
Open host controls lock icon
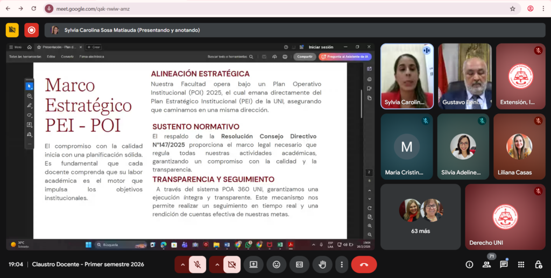coord(538,265)
